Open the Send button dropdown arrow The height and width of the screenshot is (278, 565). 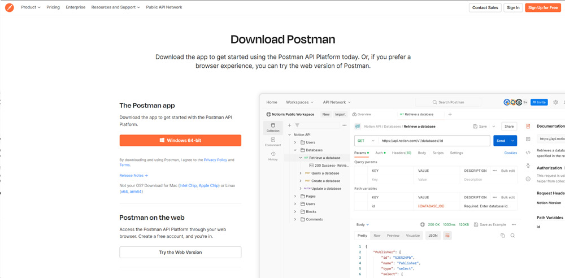[513, 141]
